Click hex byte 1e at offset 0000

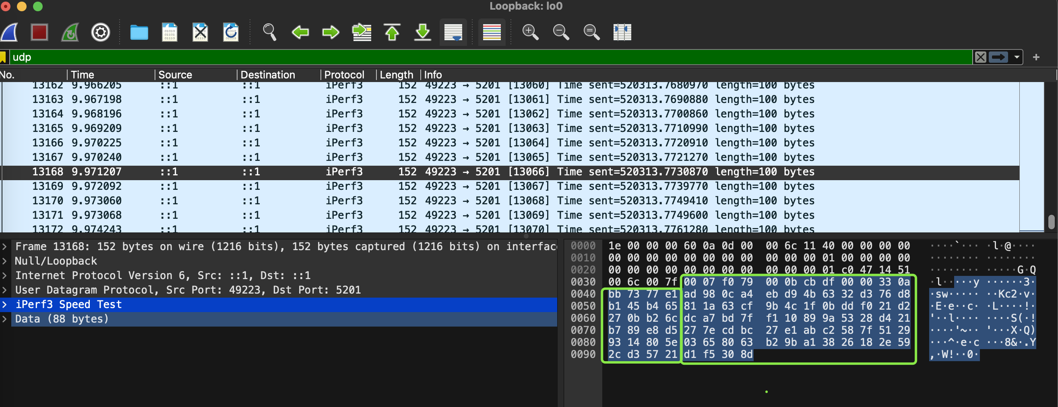tap(614, 246)
